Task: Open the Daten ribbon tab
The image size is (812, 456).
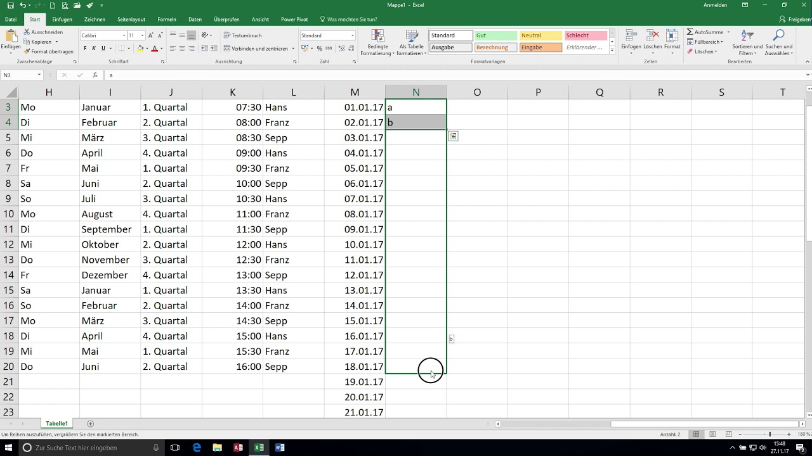Action: click(195, 20)
